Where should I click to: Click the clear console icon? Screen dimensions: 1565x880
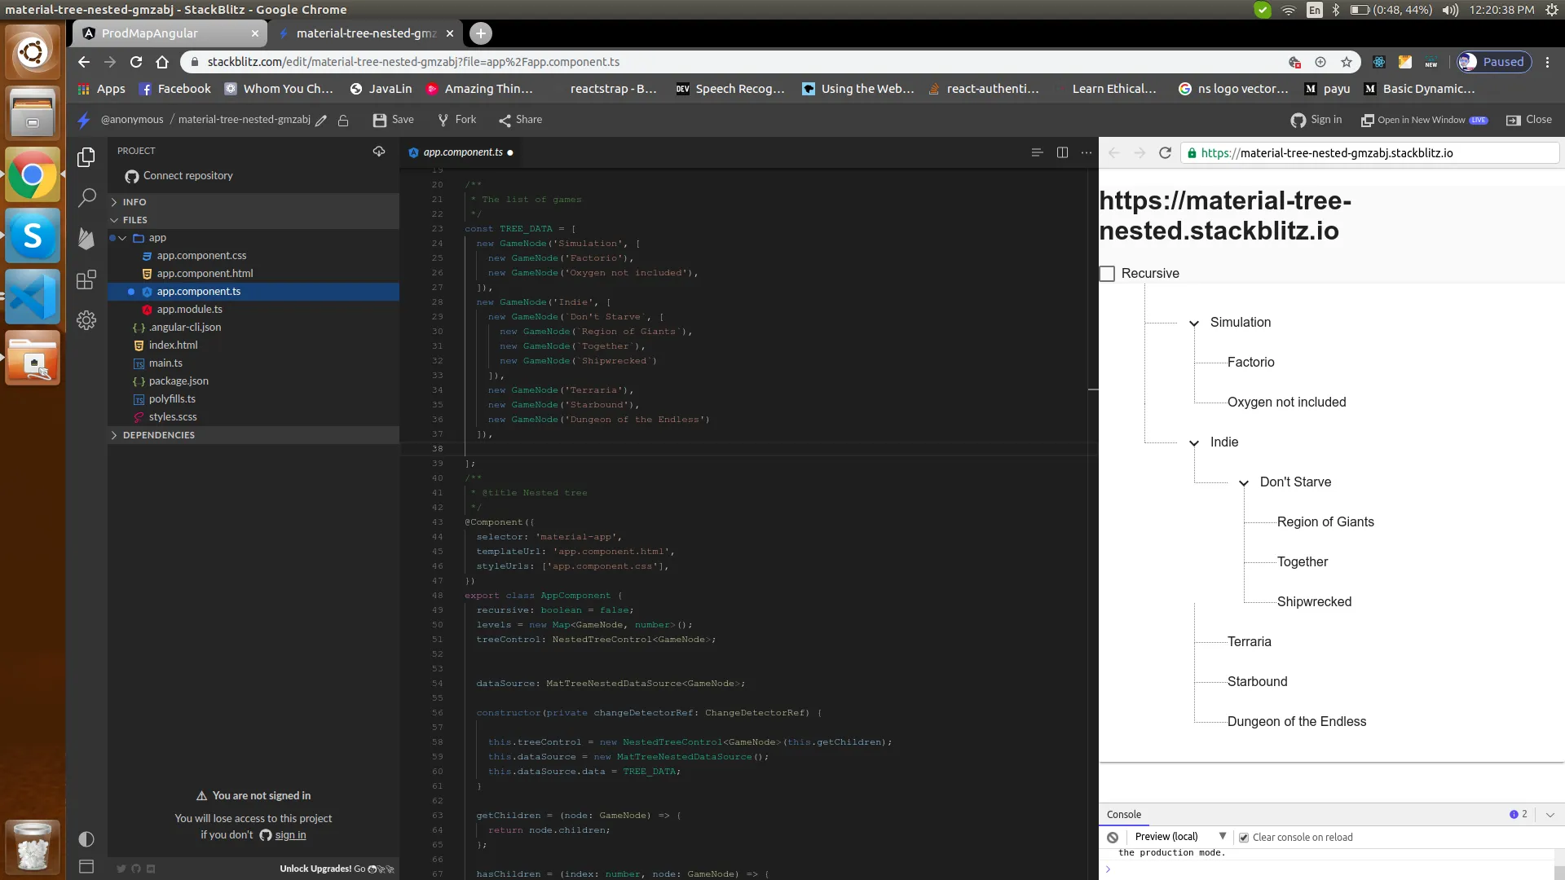click(1113, 837)
